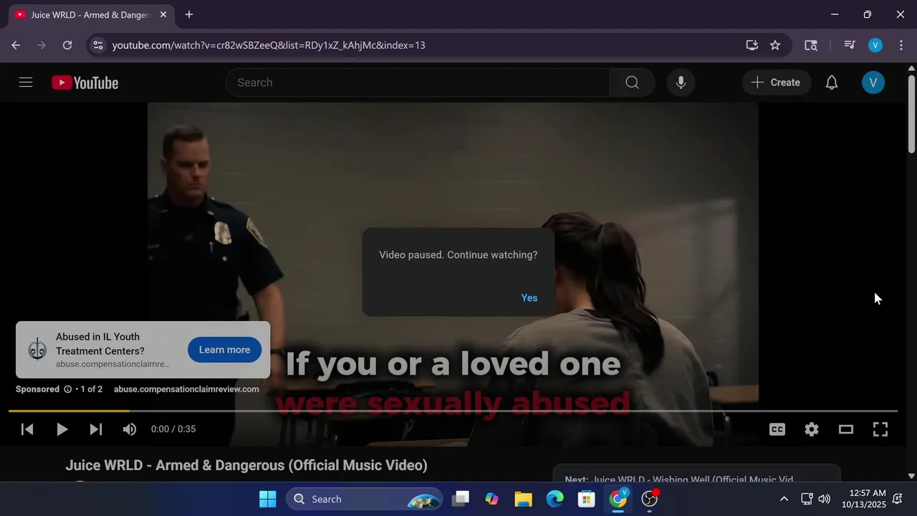917x516 pixels.
Task: Play the paused video
Action: coord(62,429)
